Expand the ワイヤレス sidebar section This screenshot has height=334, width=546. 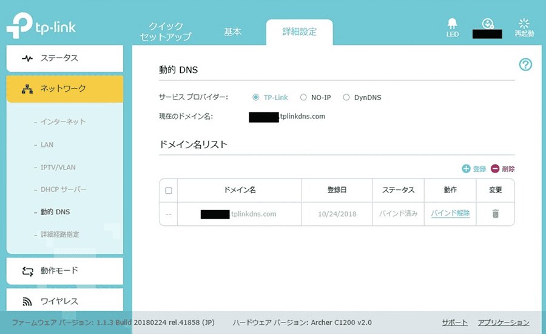[65, 301]
